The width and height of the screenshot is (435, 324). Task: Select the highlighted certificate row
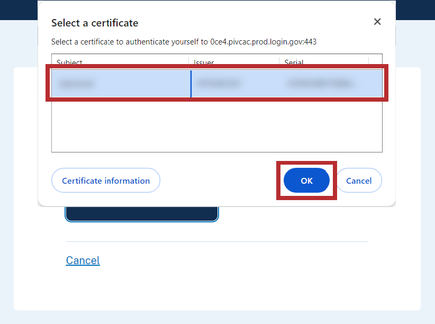[217, 83]
